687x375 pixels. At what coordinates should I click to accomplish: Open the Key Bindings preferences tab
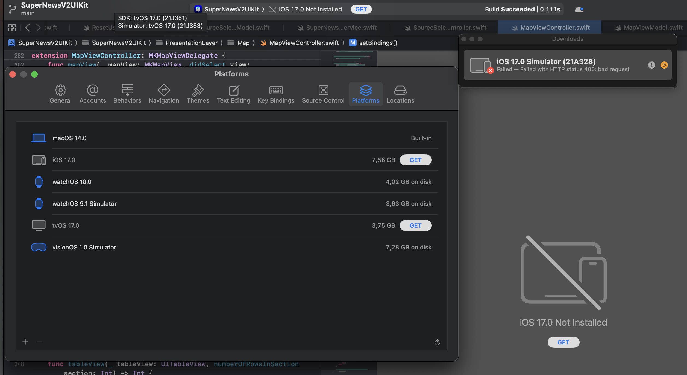pos(276,94)
